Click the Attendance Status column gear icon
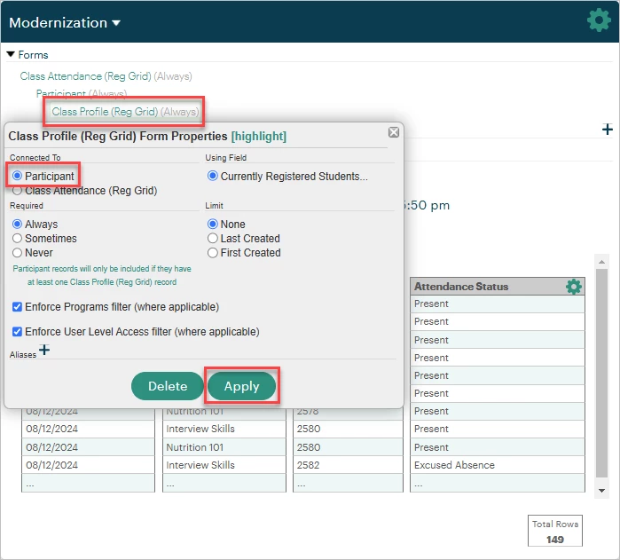Screen dimensions: 620x560 573,287
